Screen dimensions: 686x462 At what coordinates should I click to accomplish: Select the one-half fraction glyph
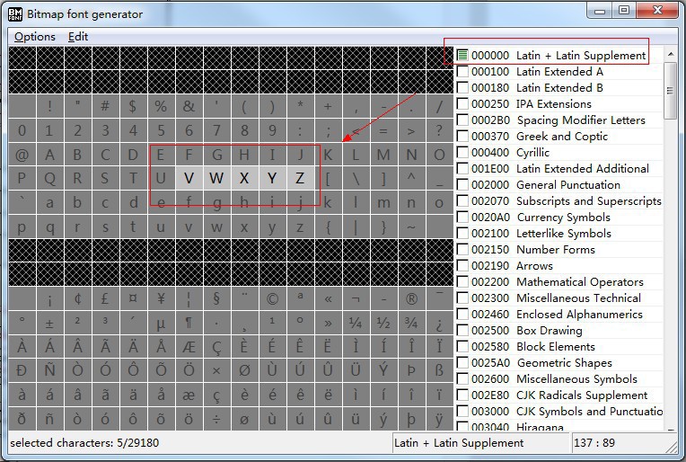click(383, 324)
